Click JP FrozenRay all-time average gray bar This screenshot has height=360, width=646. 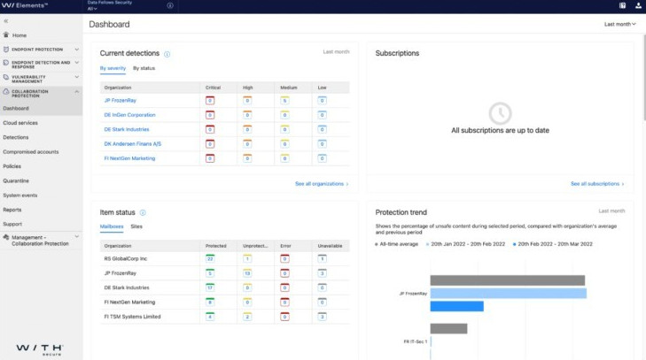coord(508,280)
